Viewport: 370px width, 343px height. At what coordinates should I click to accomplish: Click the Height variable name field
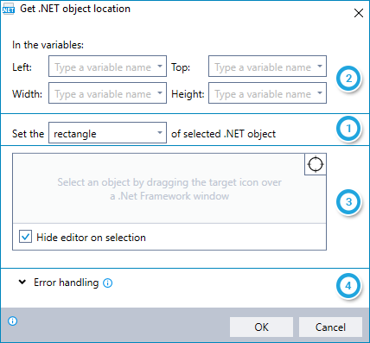pos(267,93)
